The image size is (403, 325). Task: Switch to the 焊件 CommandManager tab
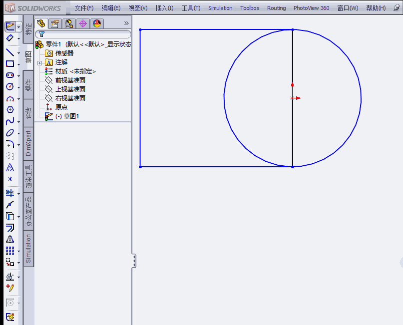[x=28, y=85]
